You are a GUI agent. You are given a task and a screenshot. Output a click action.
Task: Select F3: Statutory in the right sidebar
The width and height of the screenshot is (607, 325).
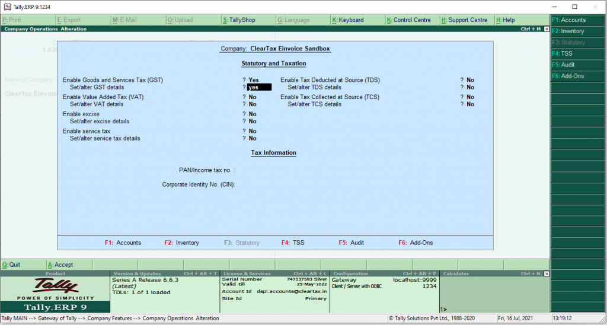(x=579, y=43)
